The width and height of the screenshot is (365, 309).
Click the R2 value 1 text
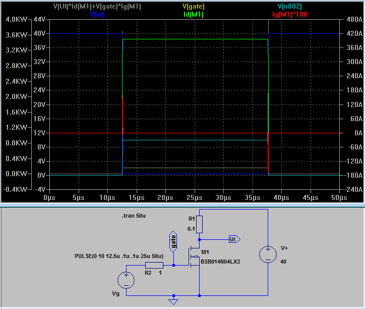point(160,273)
